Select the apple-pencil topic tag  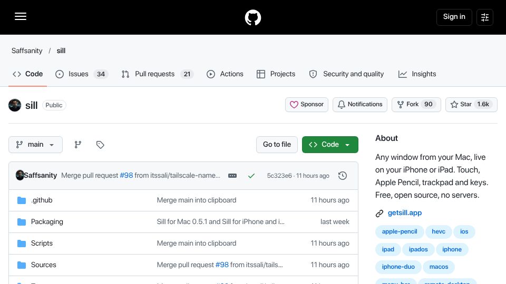tap(400, 231)
